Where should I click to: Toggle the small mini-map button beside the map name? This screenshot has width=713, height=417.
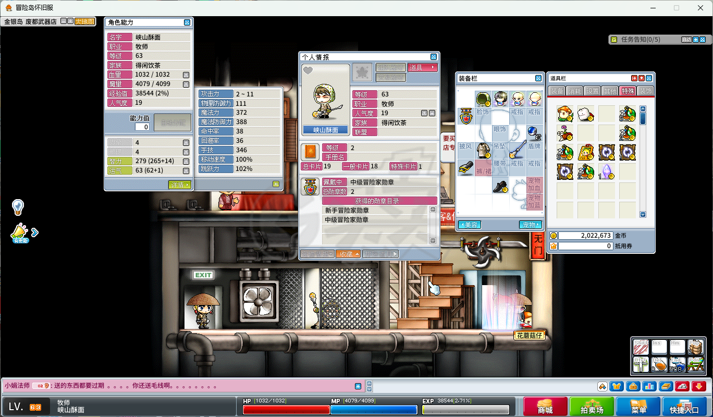coord(63,21)
